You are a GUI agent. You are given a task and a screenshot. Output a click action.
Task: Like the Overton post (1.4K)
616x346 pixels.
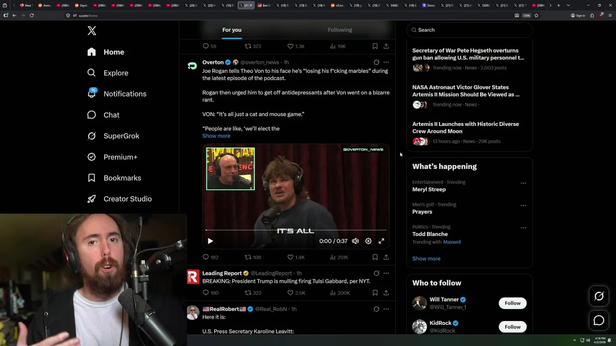(296, 257)
